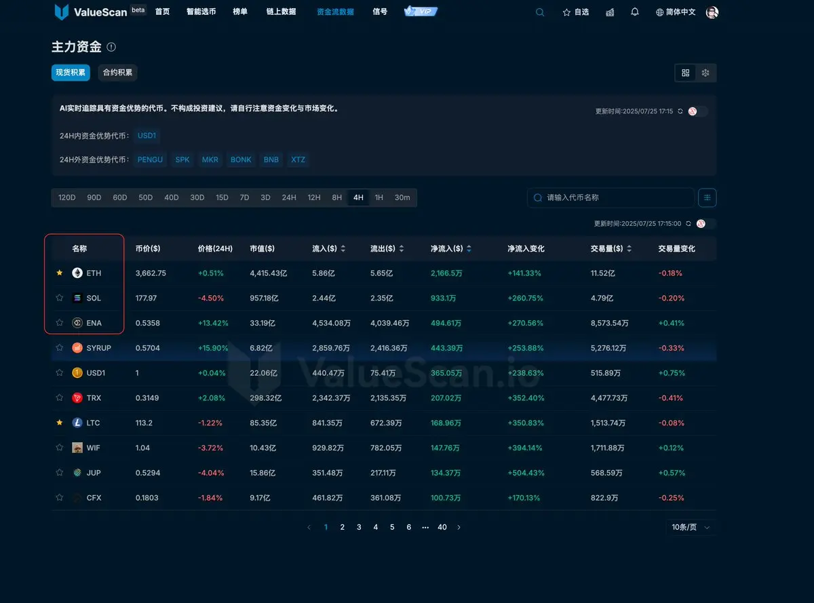The height and width of the screenshot is (603, 814).
Task: Select the 30m time range
Action: [x=402, y=197]
